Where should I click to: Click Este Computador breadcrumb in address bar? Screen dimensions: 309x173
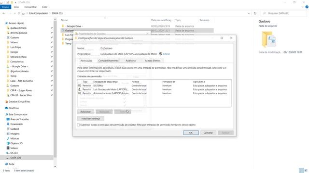39,13
